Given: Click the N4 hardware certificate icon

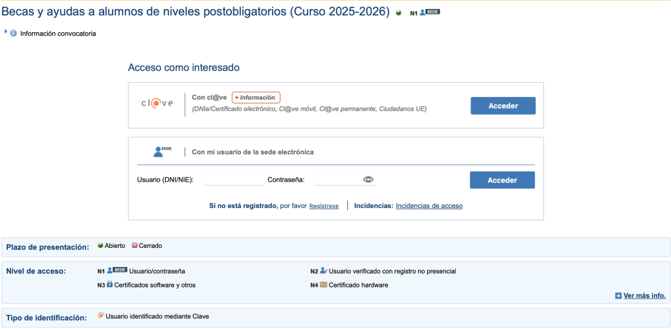Looking at the screenshot, I should 324,285.
